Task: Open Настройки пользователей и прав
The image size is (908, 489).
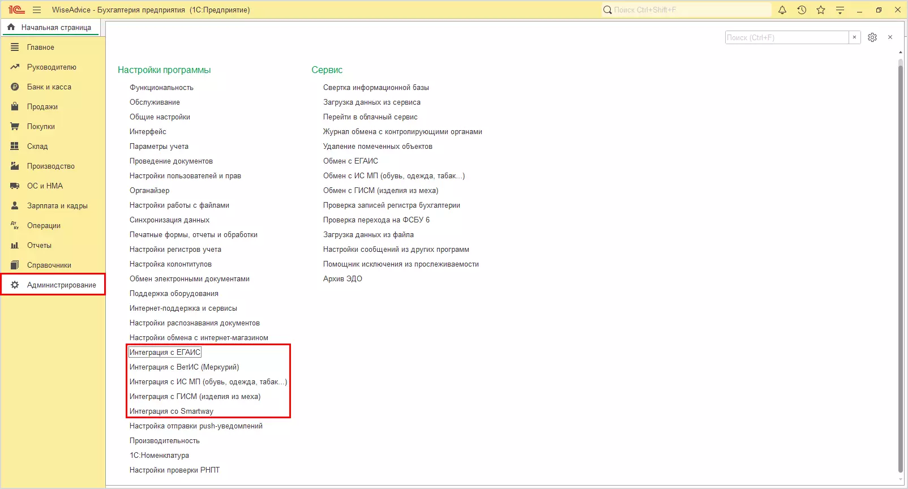Action: click(x=185, y=176)
